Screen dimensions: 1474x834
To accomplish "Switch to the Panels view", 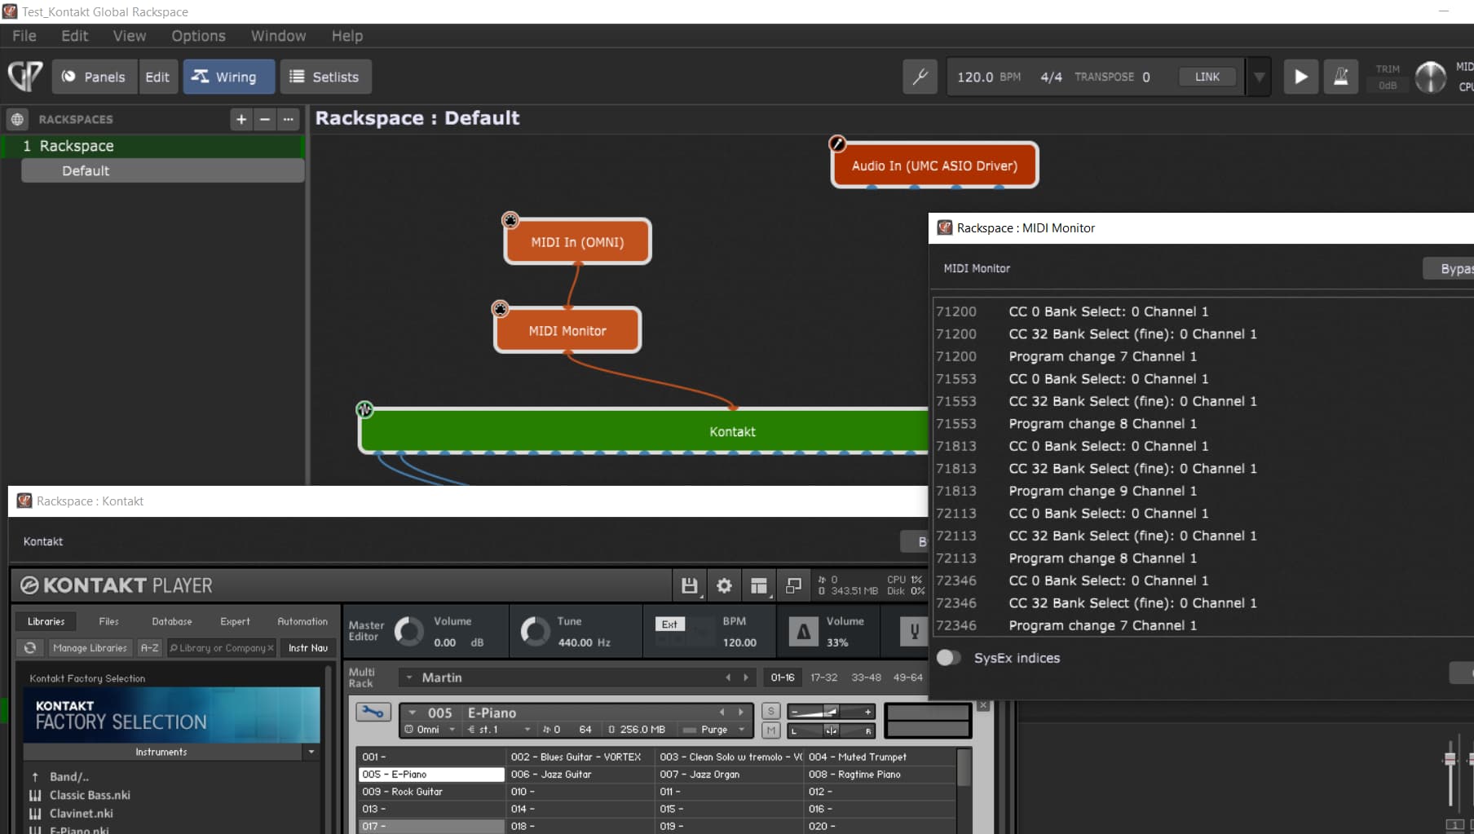I will [94, 77].
